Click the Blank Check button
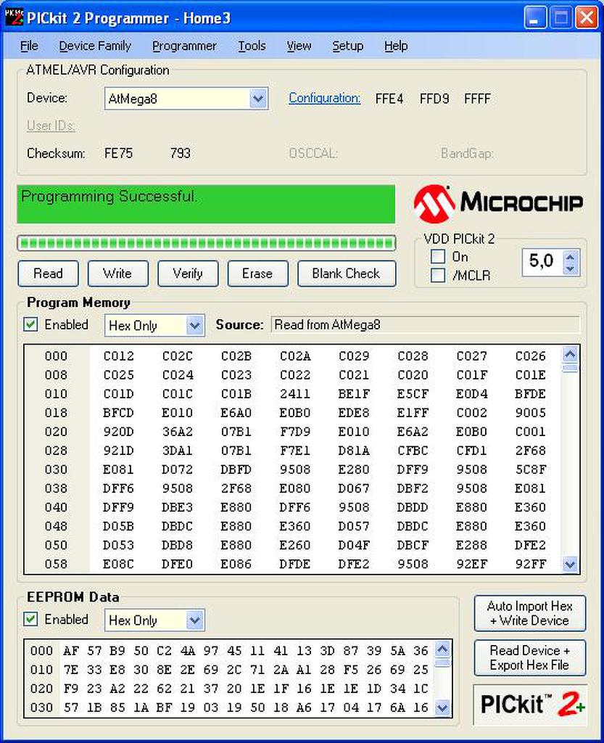The height and width of the screenshot is (743, 604). coord(347,274)
